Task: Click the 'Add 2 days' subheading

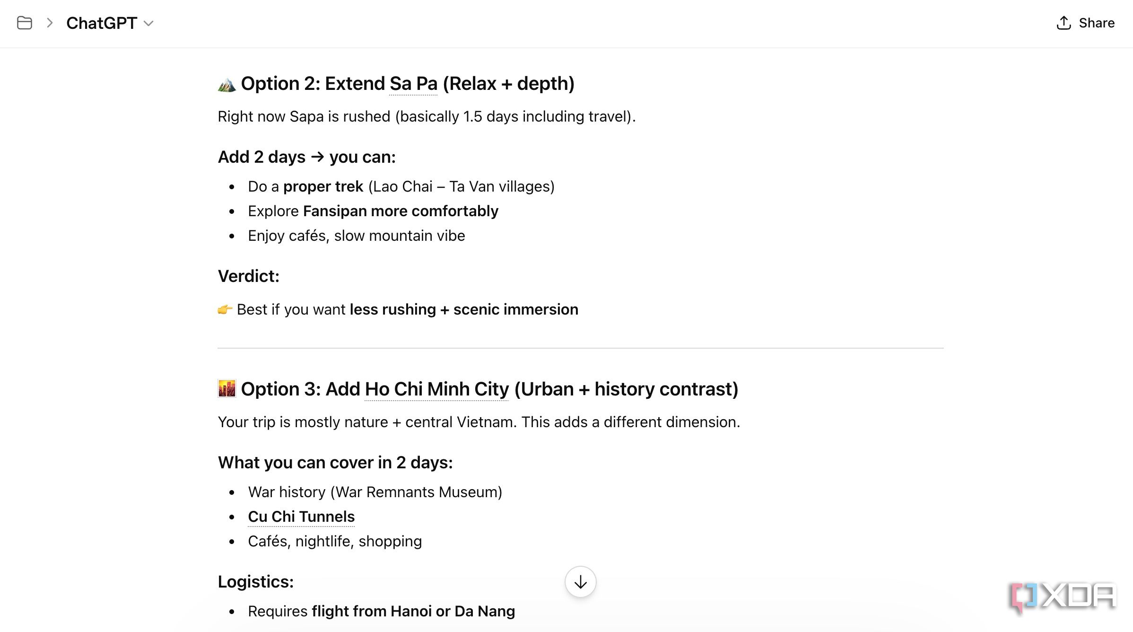Action: pos(307,157)
